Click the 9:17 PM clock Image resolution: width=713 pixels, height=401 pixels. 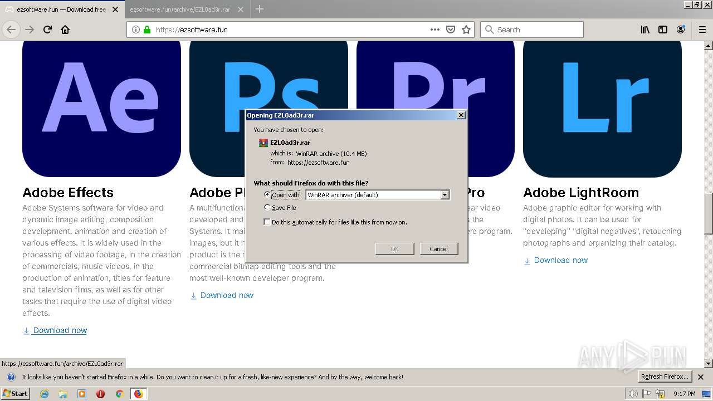[x=684, y=394]
